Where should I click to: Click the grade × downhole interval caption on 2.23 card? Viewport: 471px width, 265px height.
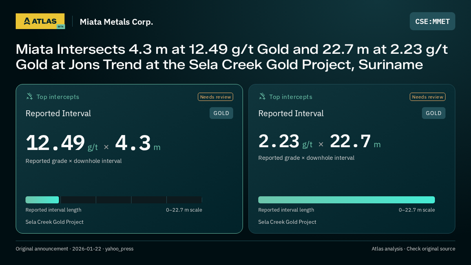pos(306,158)
